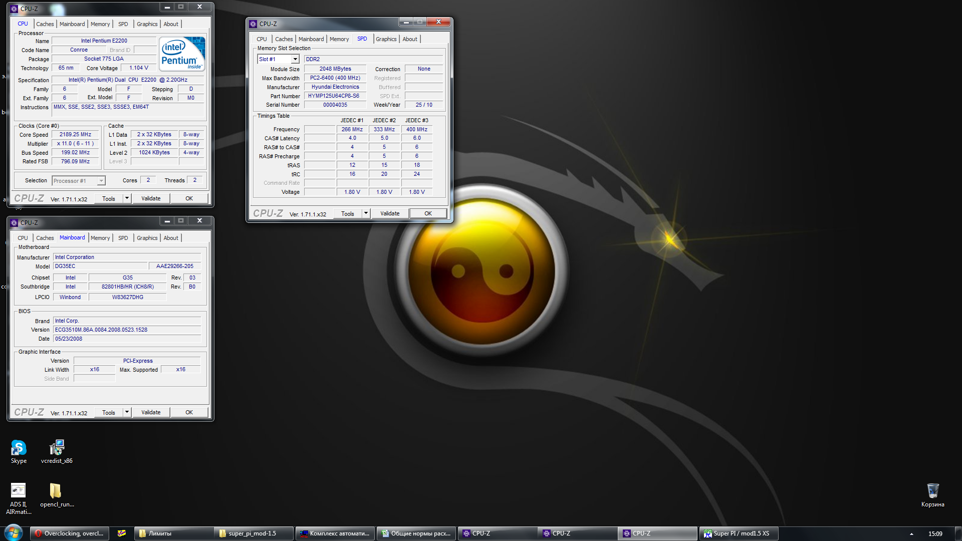
Task: Click the 15:09 taskbar clock
Action: point(935,534)
